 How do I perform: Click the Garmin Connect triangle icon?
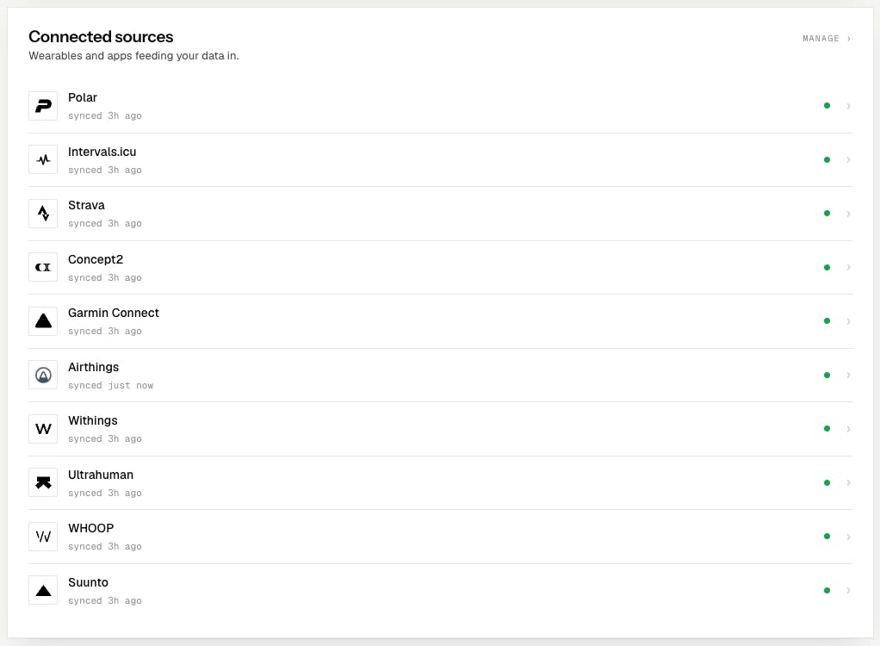(x=43, y=321)
